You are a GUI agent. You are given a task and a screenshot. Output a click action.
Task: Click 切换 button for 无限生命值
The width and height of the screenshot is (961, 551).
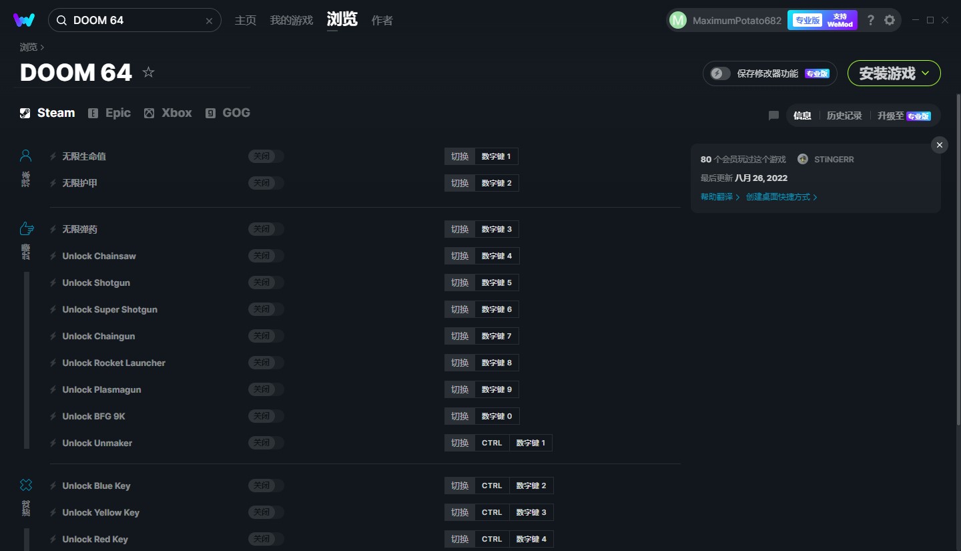point(460,156)
